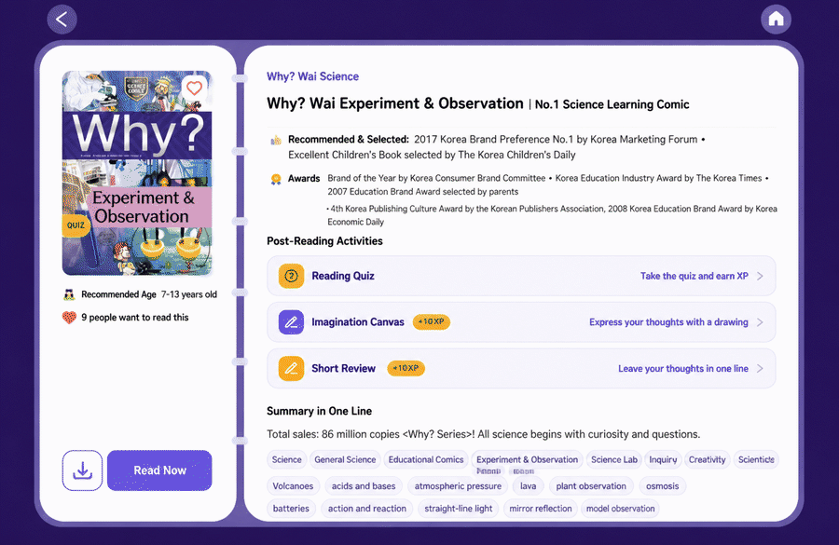
Task: Click the Reading Quiz orange icon
Action: [291, 276]
